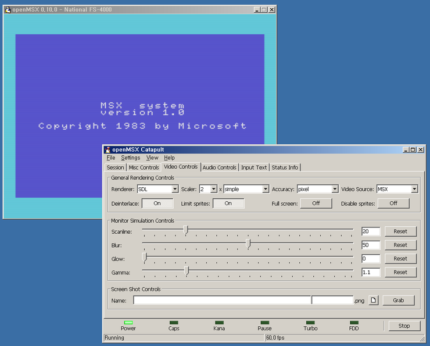430x346 pixels.
Task: Open the Video Source dropdown showing MSX
Action: click(x=397, y=189)
